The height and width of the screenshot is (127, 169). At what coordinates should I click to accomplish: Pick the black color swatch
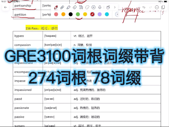tap(71, 14)
